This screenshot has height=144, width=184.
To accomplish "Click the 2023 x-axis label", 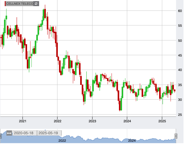I will pos(92,121).
